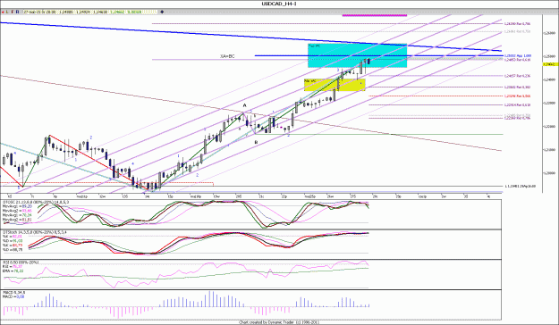Select the Ret 0.382 retracement label
Screen dimensions: 559x325
(517, 87)
